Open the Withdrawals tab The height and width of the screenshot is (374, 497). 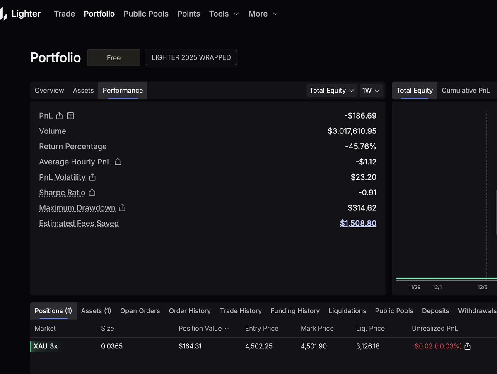pyautogui.click(x=477, y=311)
